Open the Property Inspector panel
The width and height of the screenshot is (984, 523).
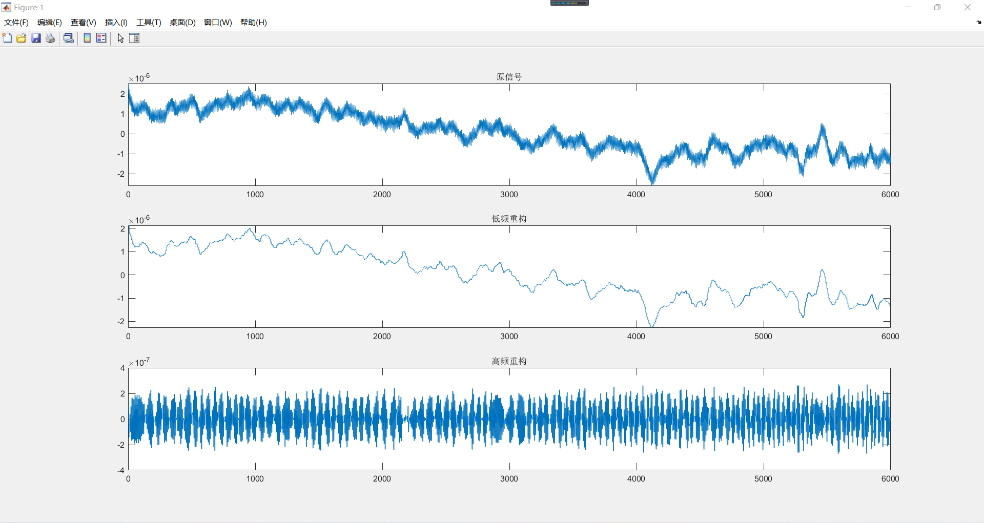click(x=134, y=38)
